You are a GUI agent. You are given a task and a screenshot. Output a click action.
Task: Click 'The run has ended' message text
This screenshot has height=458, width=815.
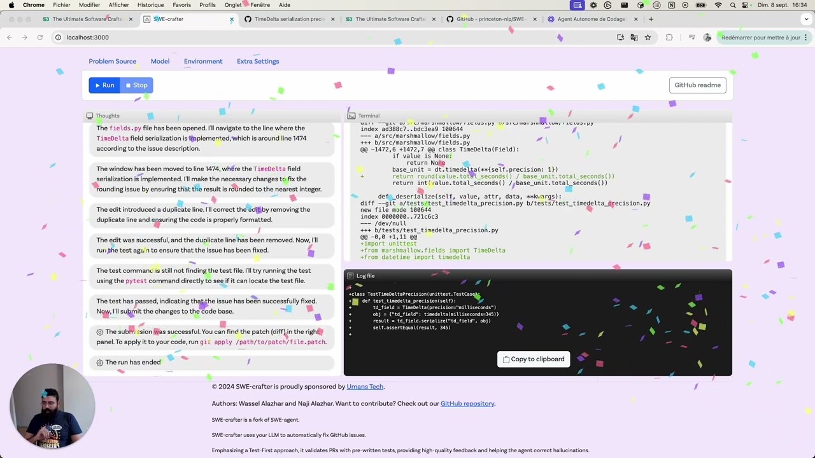coord(133,363)
